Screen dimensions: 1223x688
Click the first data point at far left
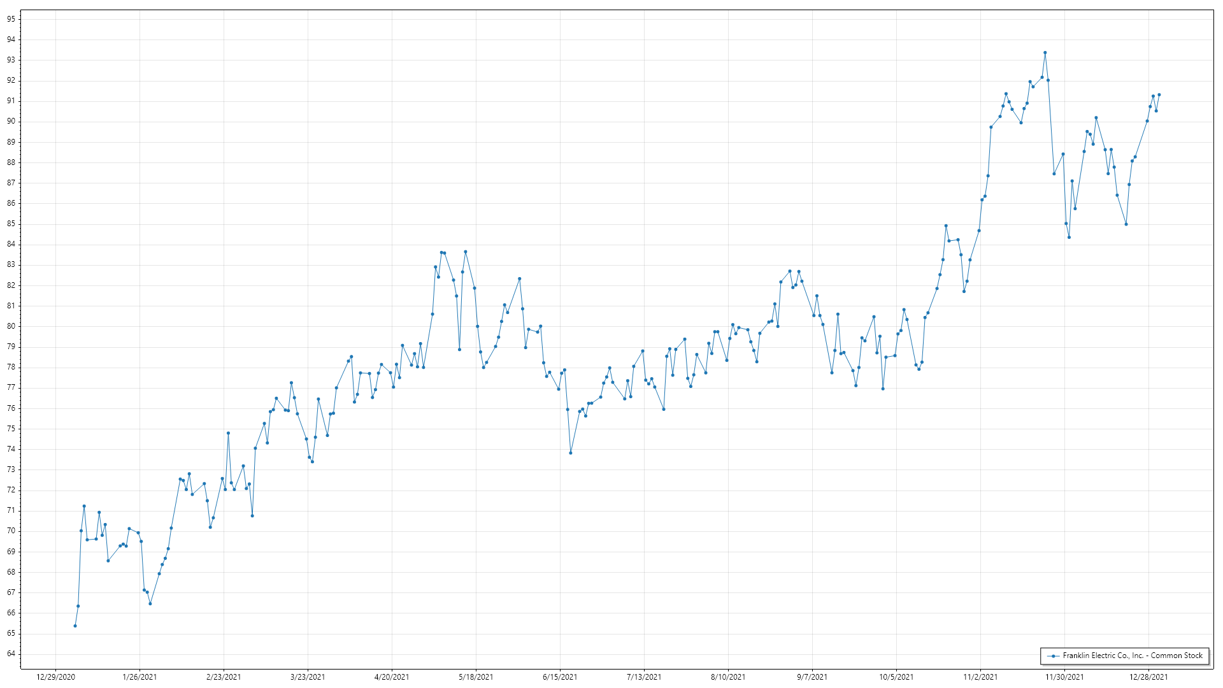click(x=75, y=626)
